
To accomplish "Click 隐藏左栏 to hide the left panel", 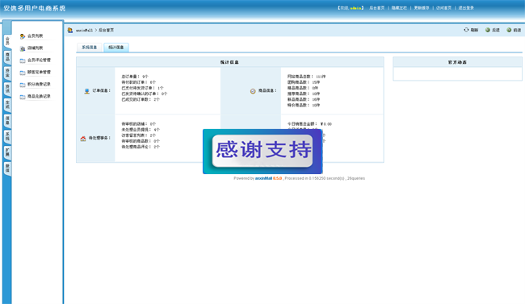I will click(x=399, y=8).
